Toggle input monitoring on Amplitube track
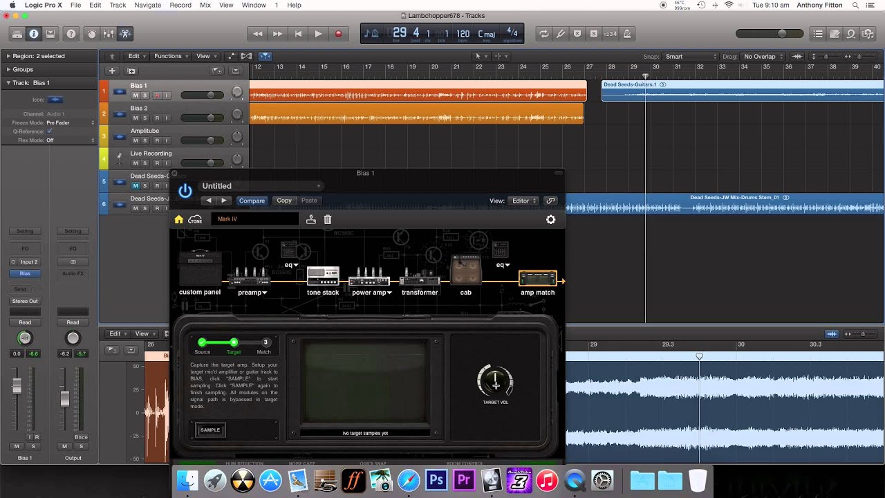The width and height of the screenshot is (885, 498). [x=166, y=140]
